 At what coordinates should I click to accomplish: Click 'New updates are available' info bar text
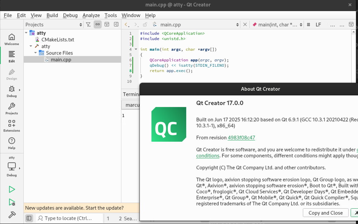pyautogui.click(x=75, y=208)
